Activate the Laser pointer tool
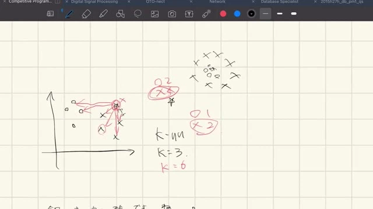Screen dimensions: 373x209 [206, 14]
